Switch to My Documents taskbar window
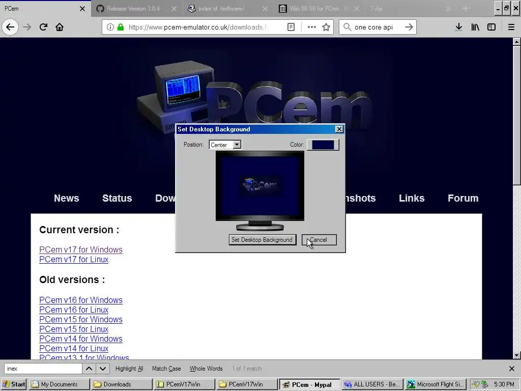 [x=59, y=384]
